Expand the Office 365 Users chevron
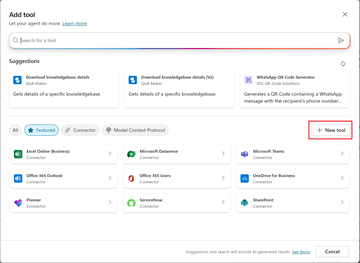 point(223,178)
